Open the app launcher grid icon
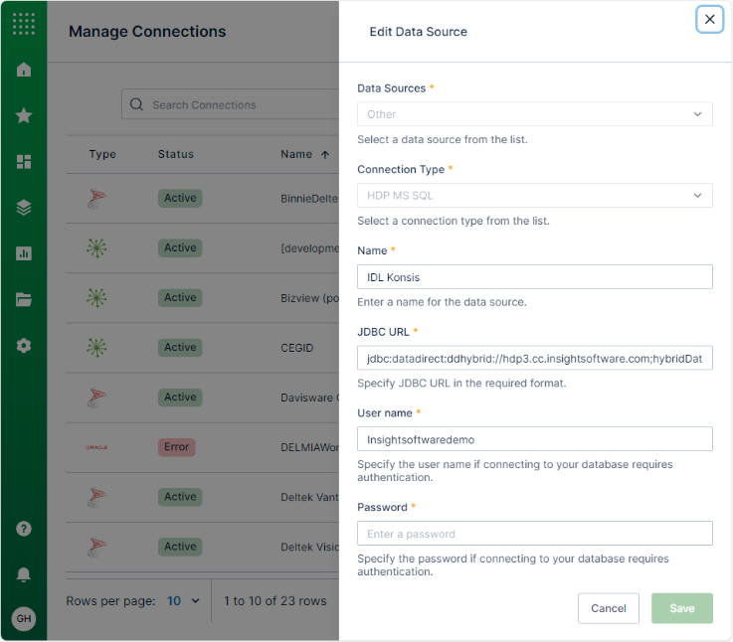Screen dimensions: 733x642 (24, 24)
